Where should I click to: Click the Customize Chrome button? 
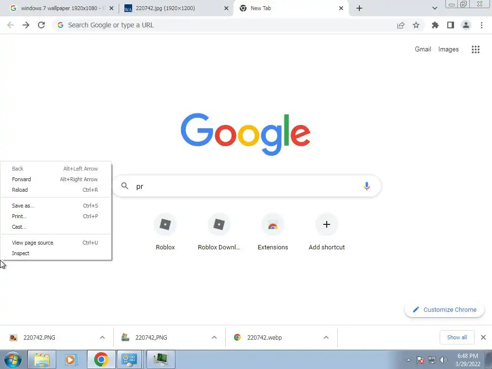(x=444, y=310)
